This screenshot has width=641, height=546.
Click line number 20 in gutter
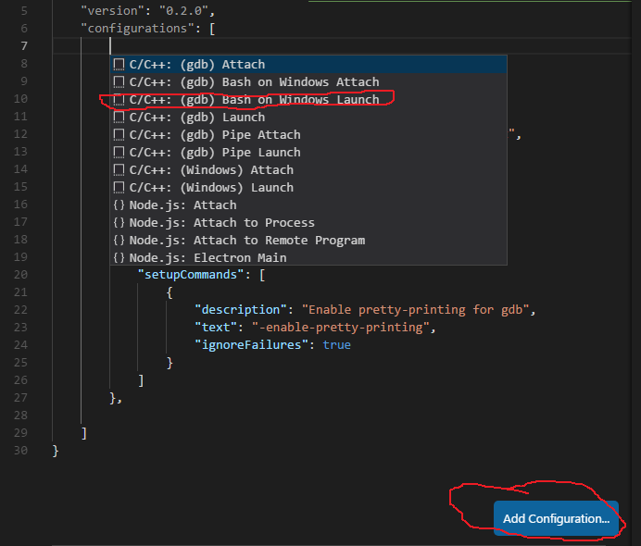pyautogui.click(x=21, y=275)
